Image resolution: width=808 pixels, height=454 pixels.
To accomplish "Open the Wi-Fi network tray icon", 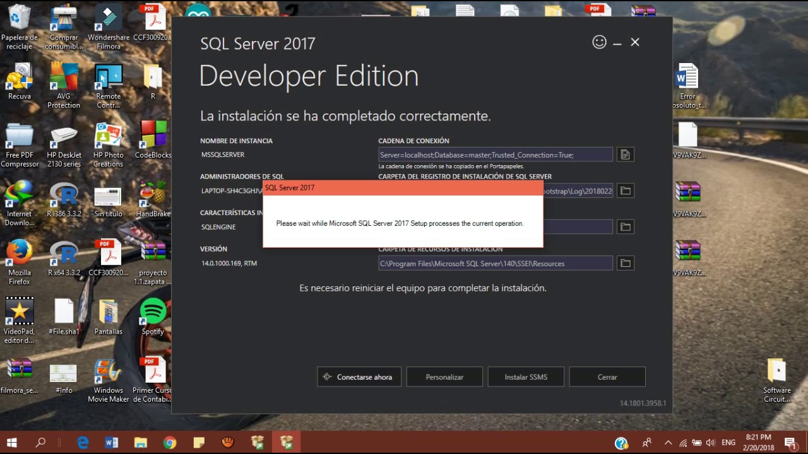I will (x=682, y=443).
